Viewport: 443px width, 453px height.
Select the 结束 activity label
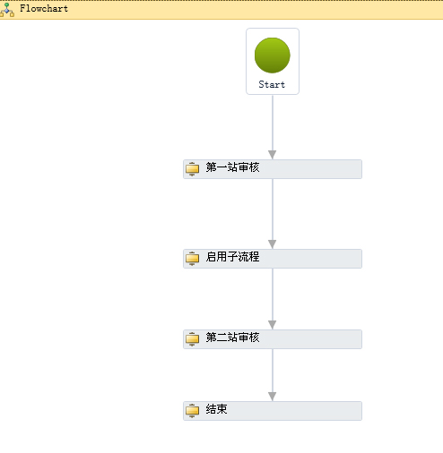216,409
